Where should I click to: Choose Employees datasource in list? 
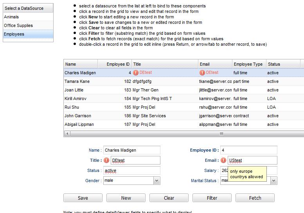(x=28, y=34)
